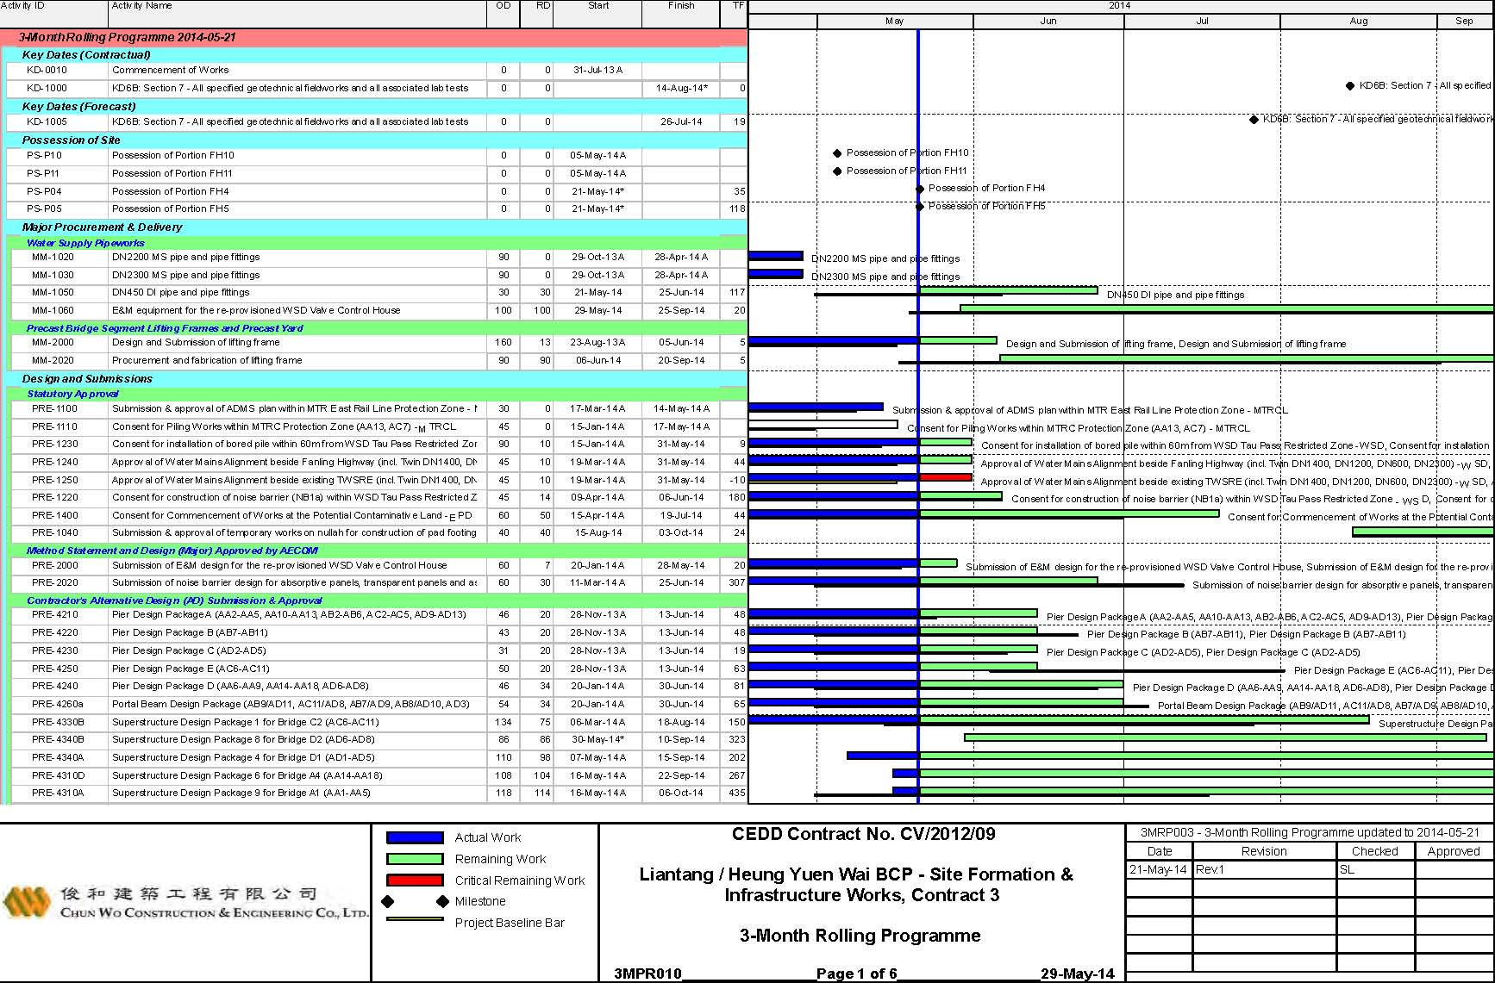
Task: Click activity ID MM-2000
Action: [53, 342]
